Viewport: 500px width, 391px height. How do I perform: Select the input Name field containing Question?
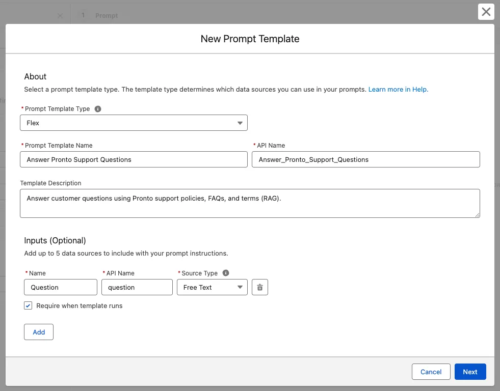(60, 287)
